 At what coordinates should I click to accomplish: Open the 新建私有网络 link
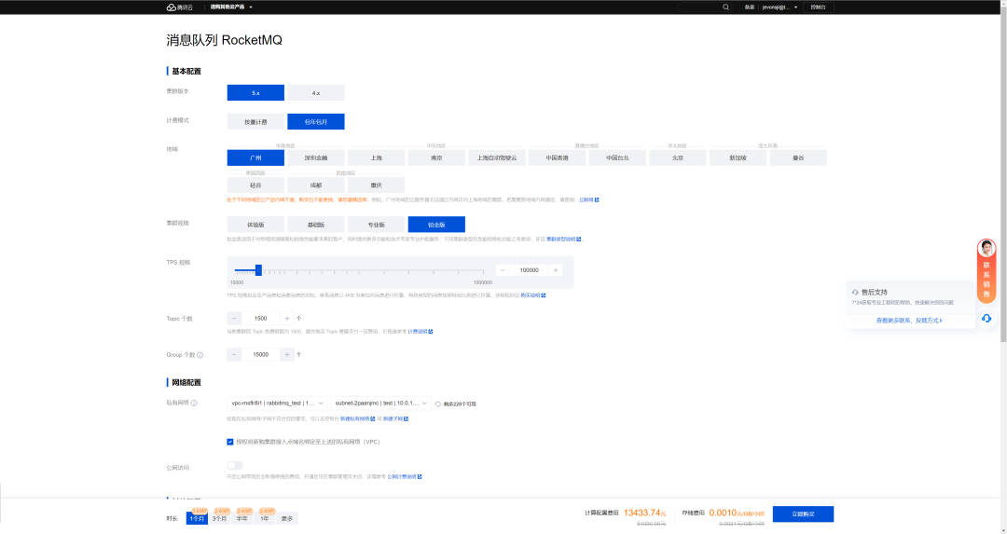(358, 418)
